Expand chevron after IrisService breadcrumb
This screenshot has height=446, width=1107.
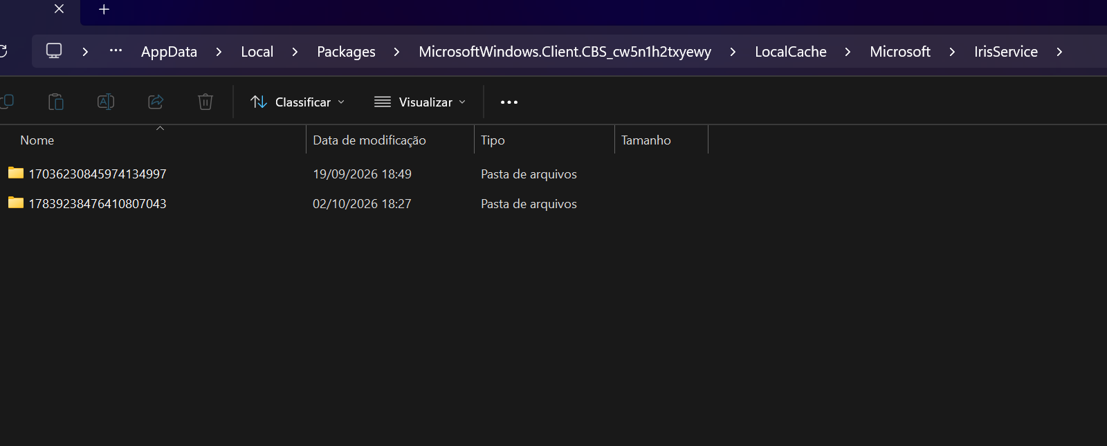click(x=1059, y=52)
